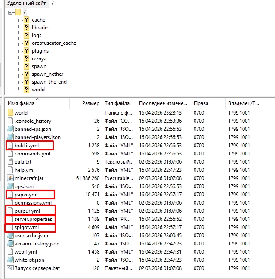Click the ops.json file icon
This screenshot has width=275, height=279.
tap(11, 186)
